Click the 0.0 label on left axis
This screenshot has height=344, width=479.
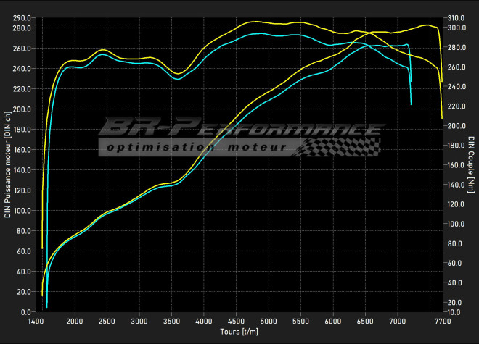pos(26,312)
